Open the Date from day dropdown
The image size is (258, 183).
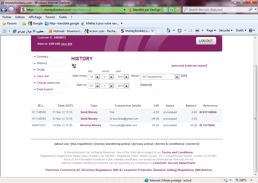[x=98, y=77]
